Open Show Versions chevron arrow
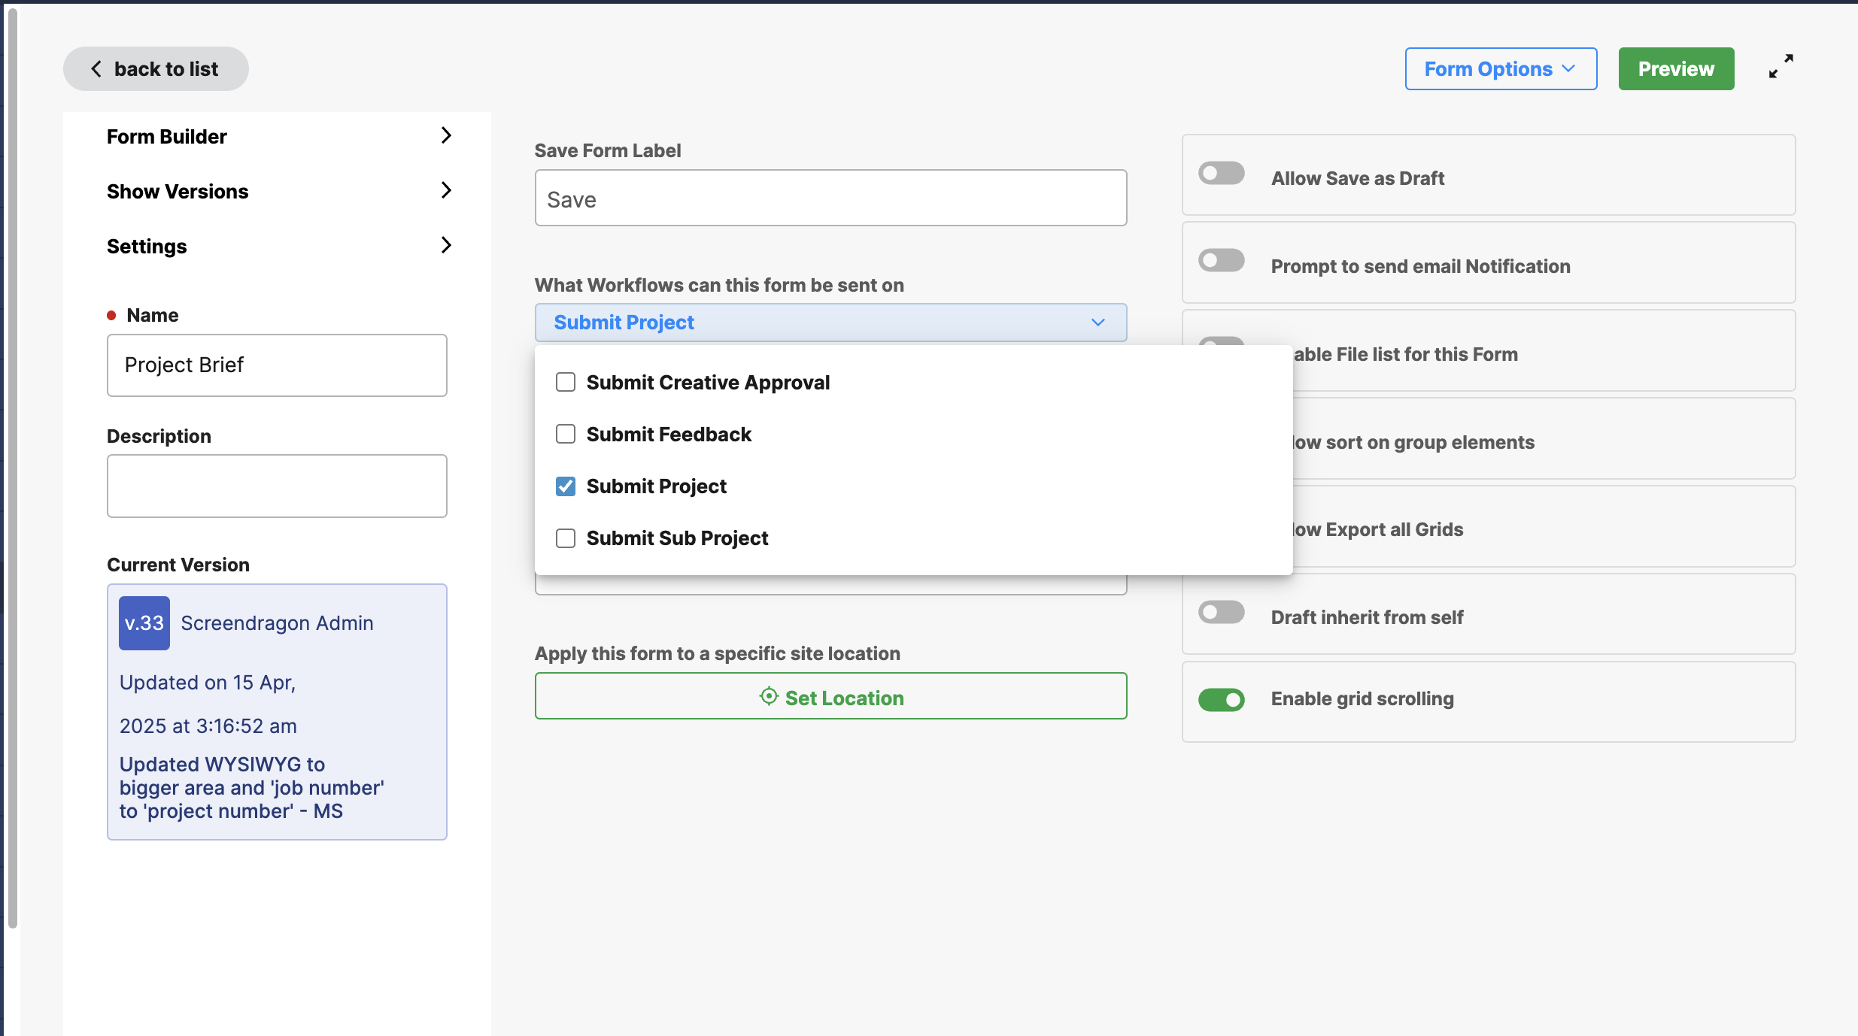Screen dimensions: 1858x1036 point(446,190)
